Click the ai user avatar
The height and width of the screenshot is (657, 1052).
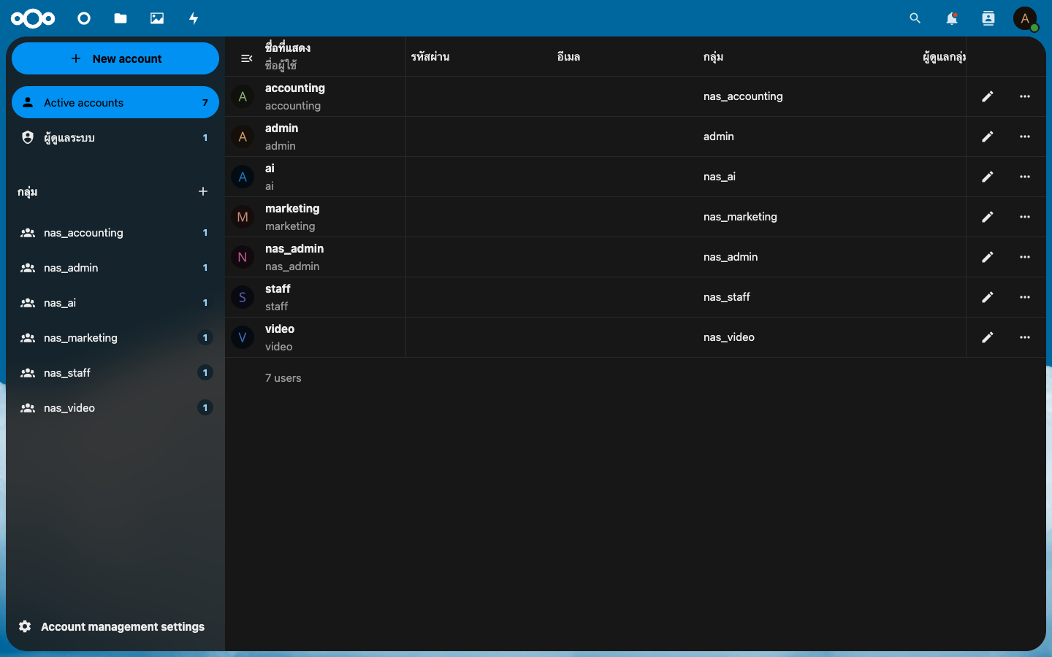point(243,177)
